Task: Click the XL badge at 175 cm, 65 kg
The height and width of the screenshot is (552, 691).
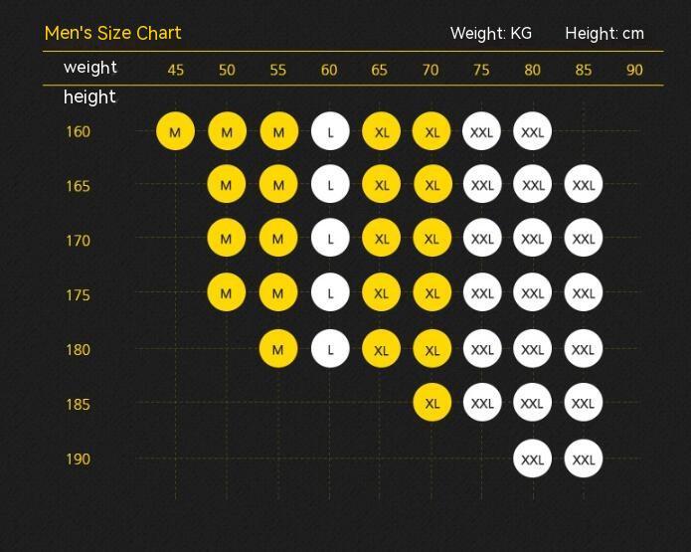Action: tap(381, 293)
